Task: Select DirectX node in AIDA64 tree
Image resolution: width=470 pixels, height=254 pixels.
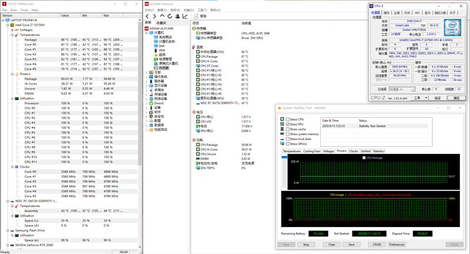Action: [159, 103]
